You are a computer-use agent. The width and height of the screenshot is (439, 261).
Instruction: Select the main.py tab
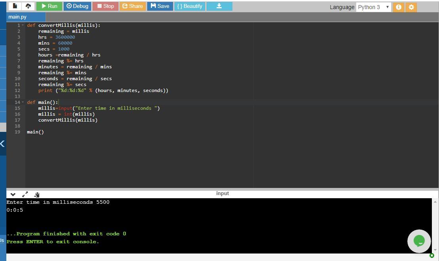click(x=18, y=17)
